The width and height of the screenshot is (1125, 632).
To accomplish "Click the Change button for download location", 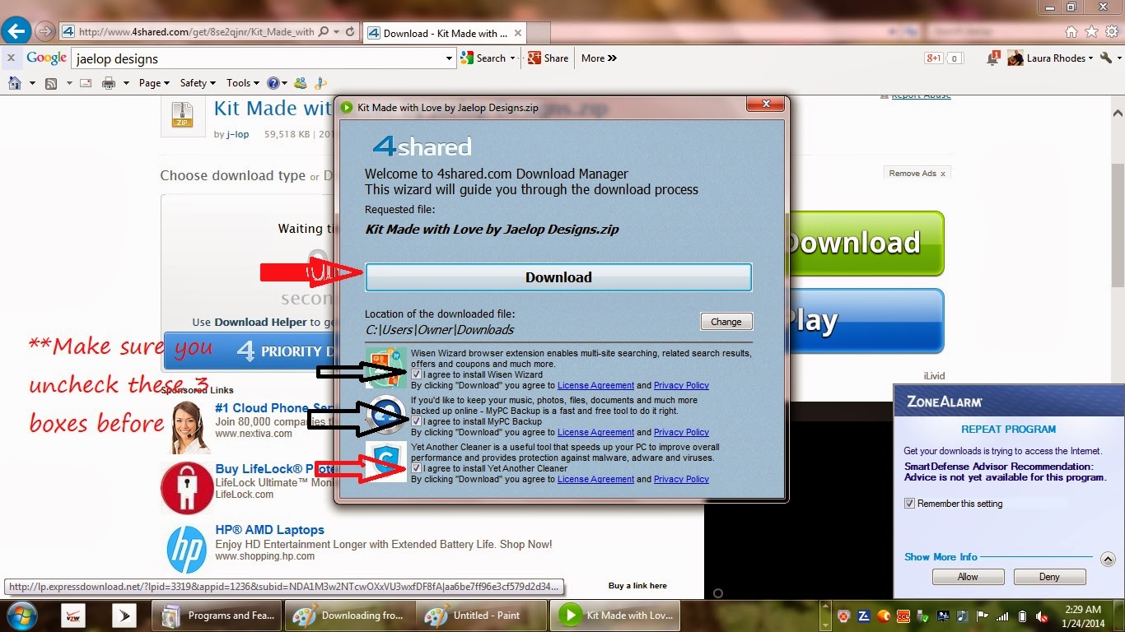I will pos(726,321).
